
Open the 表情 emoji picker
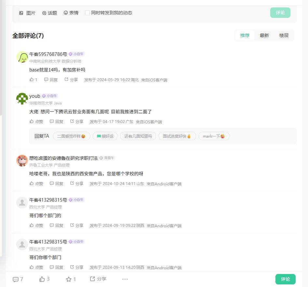click(66, 13)
